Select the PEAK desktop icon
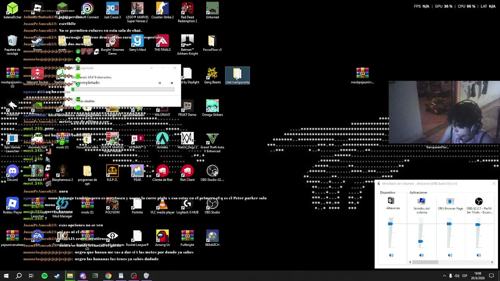 point(137,173)
